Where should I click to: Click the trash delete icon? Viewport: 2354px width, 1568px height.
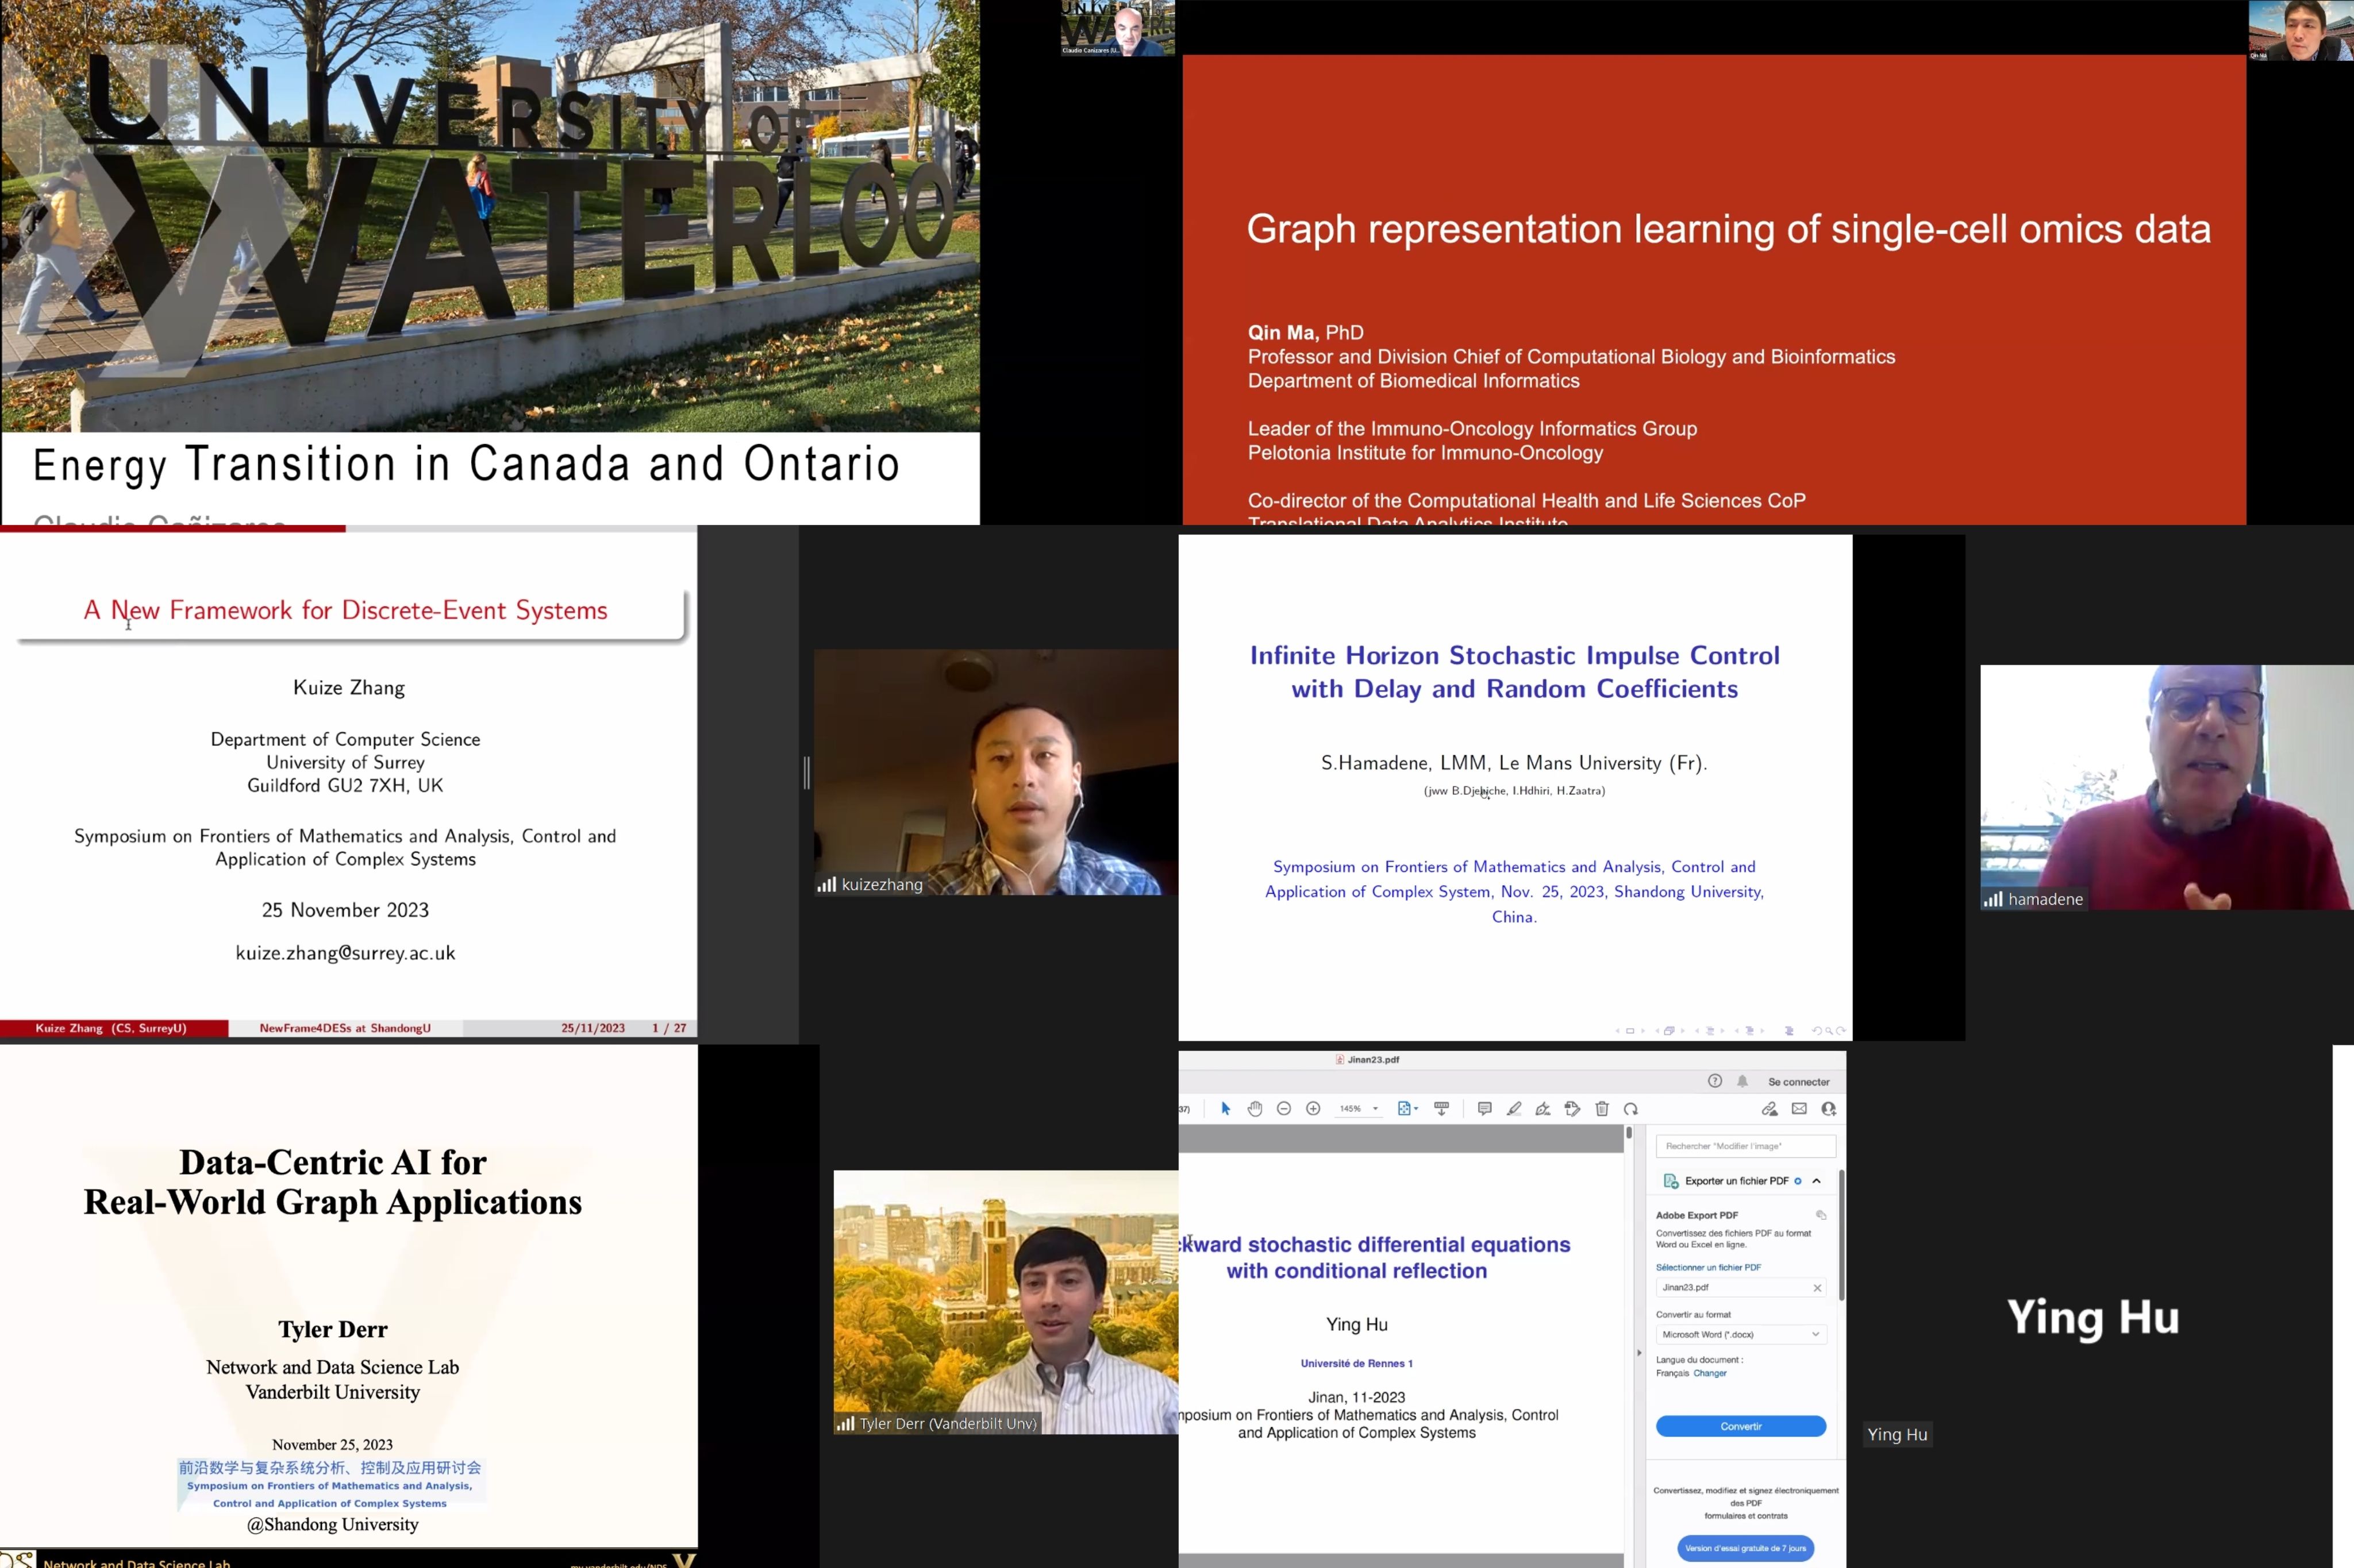click(1602, 1108)
